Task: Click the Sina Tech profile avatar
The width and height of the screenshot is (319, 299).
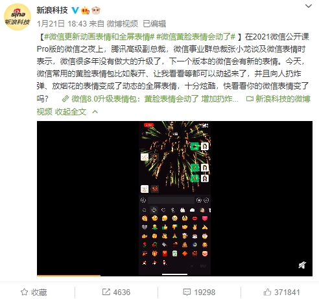Action: pos(18,17)
